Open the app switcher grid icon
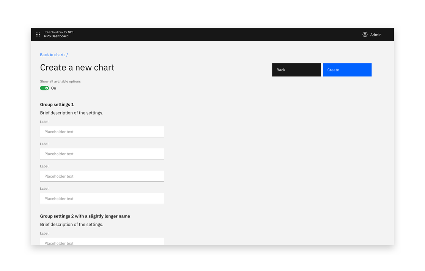 click(x=38, y=34)
